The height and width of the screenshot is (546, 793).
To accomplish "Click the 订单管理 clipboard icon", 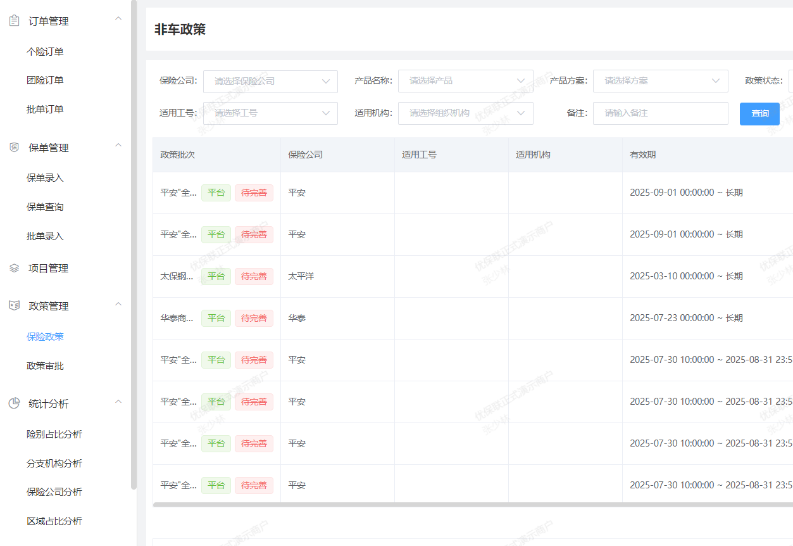I will (14, 21).
